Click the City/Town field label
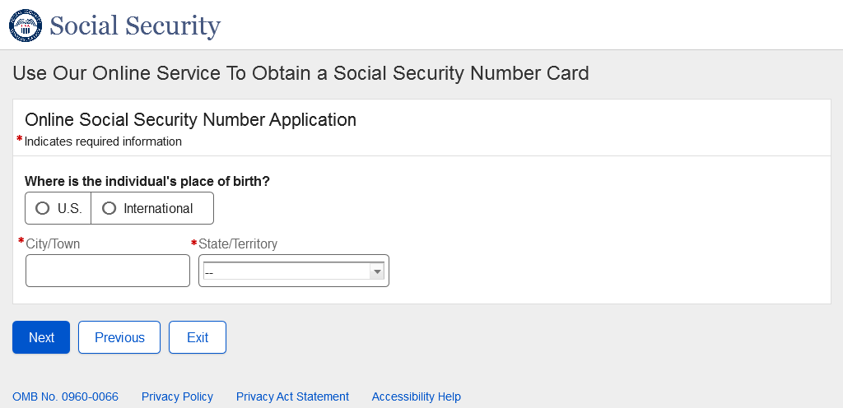The height and width of the screenshot is (408, 843). (x=53, y=243)
